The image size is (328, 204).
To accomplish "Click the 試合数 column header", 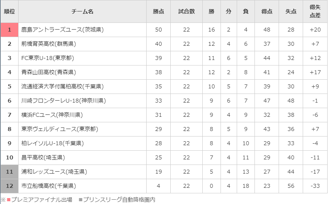I will pyautogui.click(x=187, y=11).
